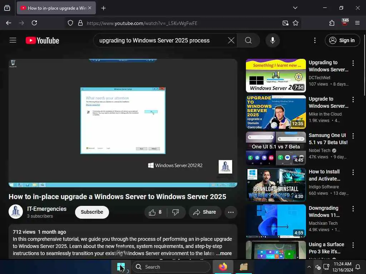Image resolution: width=366 pixels, height=274 pixels.
Task: View site security padlock info
Action: click(80, 23)
